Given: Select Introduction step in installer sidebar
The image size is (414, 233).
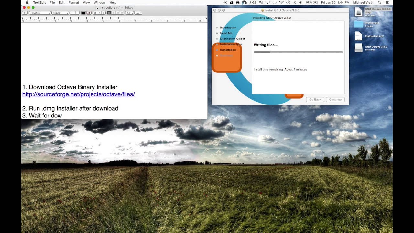Looking at the screenshot, I should coord(228,28).
